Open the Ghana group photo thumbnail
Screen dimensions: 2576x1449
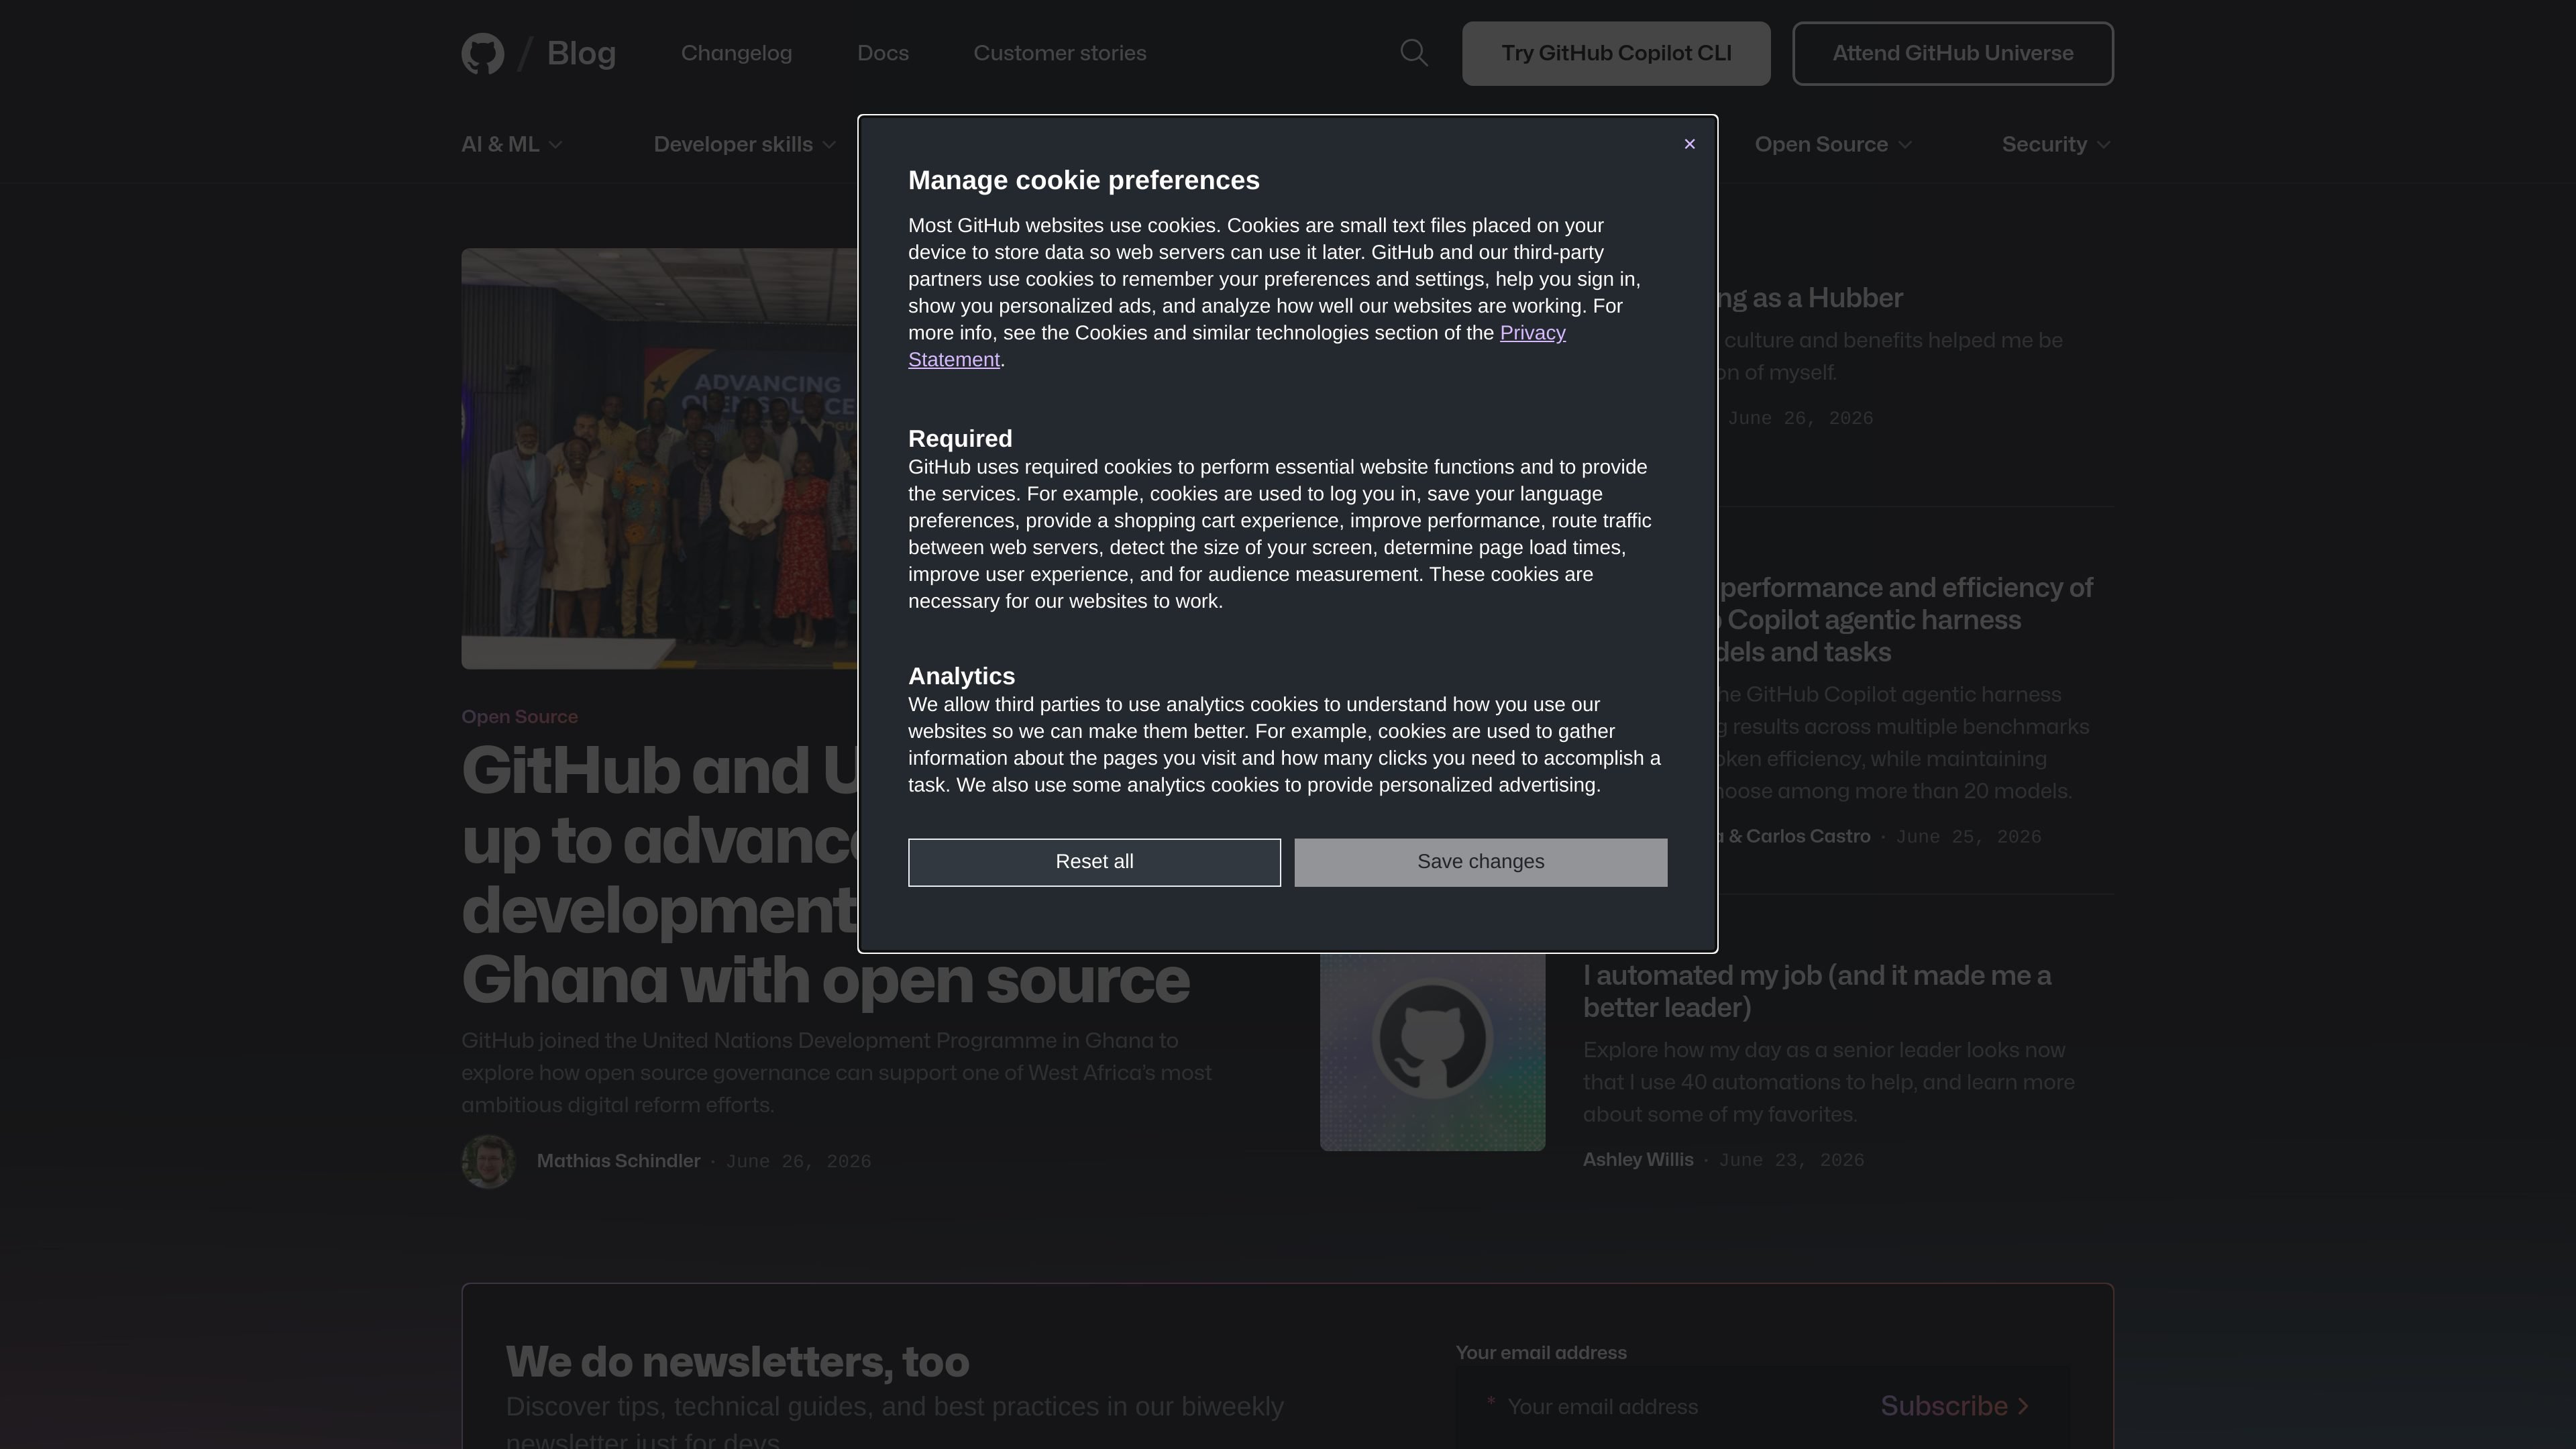[x=660, y=458]
